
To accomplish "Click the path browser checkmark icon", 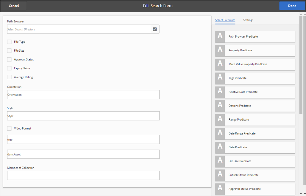I will 155,29.
